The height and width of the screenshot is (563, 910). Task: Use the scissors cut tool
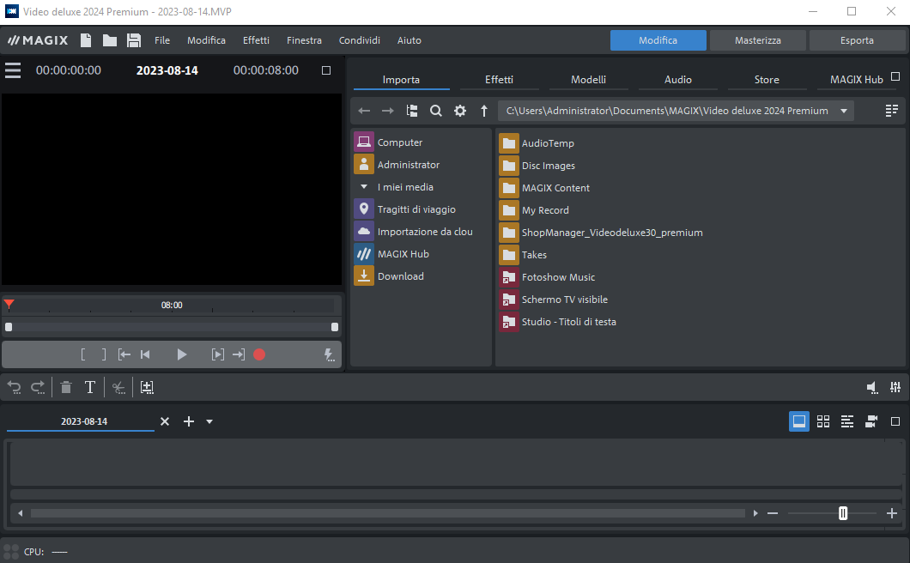[x=118, y=388]
